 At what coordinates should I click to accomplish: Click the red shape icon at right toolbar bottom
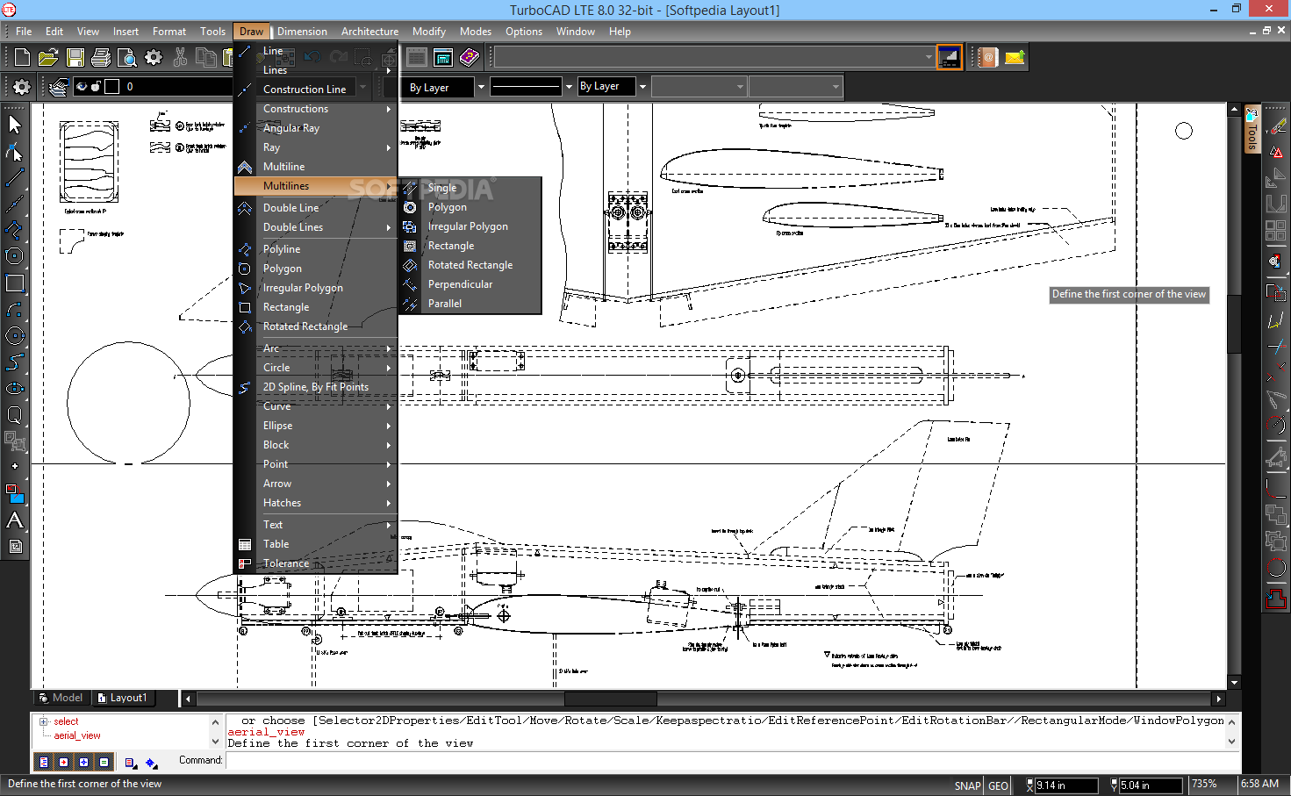pyautogui.click(x=1276, y=599)
